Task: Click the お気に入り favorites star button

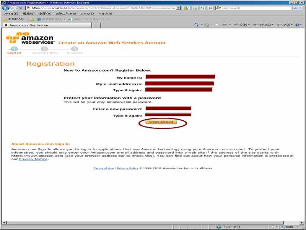Action: click(14, 19)
